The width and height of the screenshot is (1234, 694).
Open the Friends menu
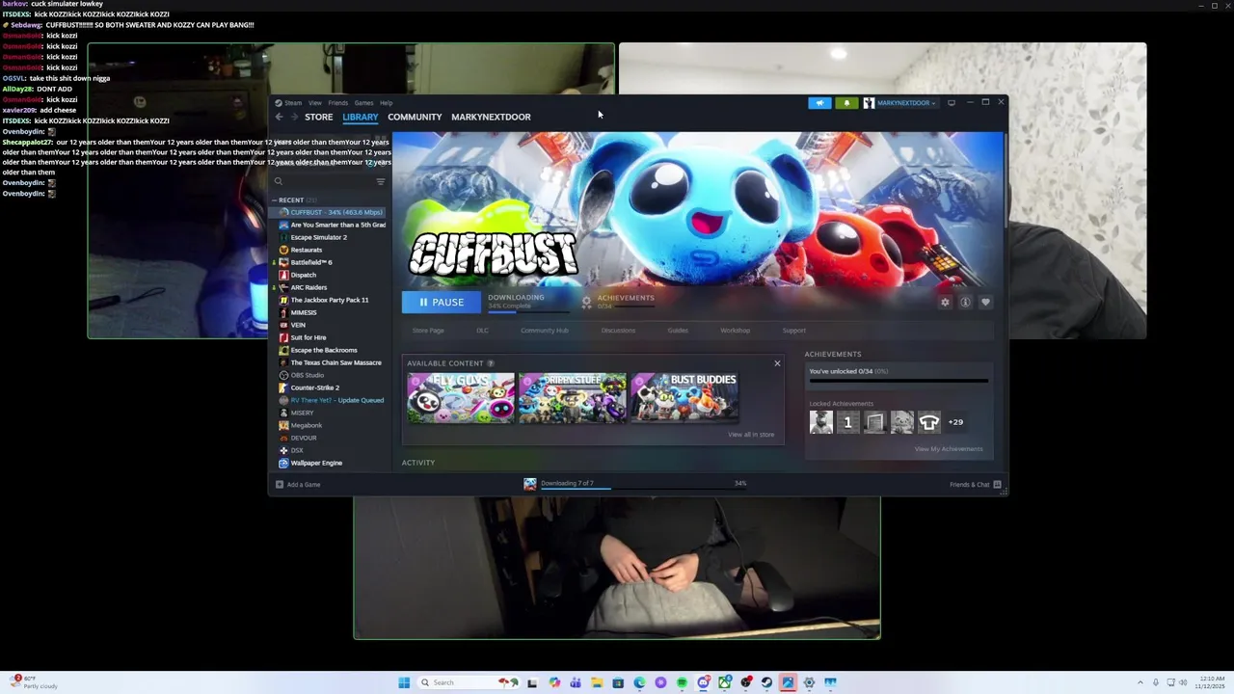337,103
